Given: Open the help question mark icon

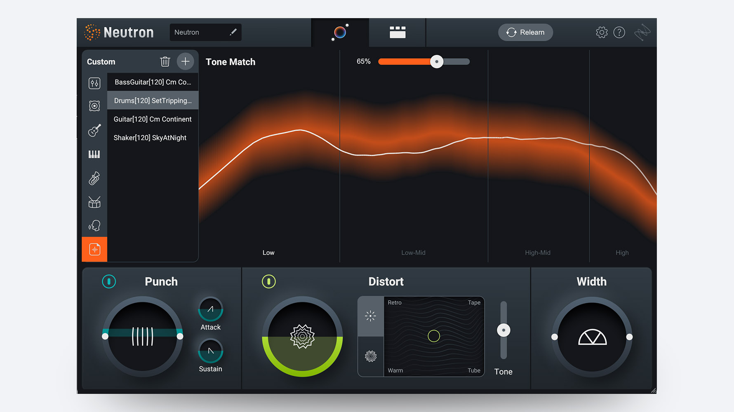Looking at the screenshot, I should pos(619,32).
